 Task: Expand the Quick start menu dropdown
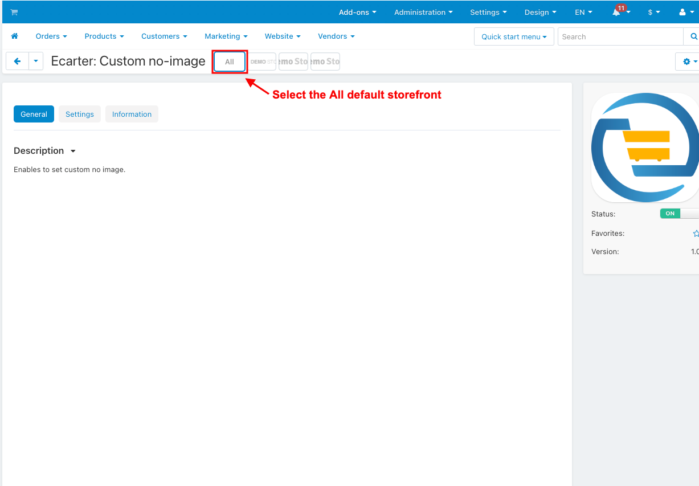pos(514,36)
